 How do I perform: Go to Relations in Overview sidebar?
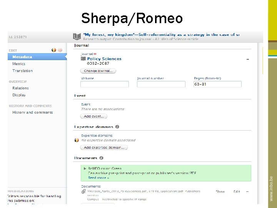click(20, 88)
